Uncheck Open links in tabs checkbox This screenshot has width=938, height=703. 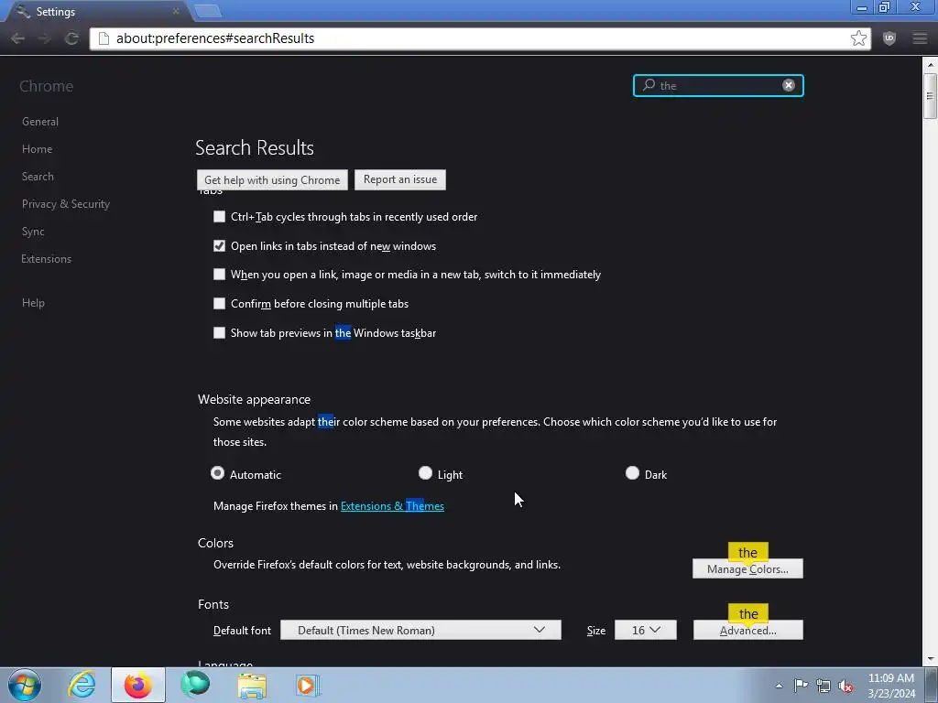tap(220, 245)
